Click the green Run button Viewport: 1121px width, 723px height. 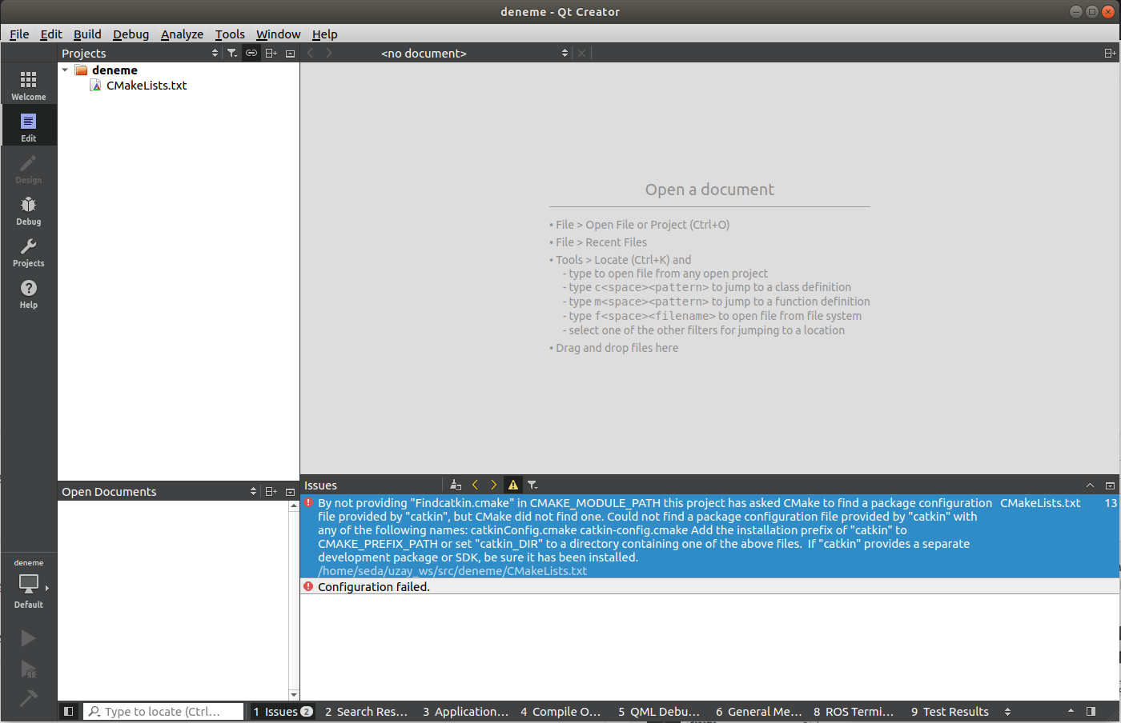[28, 638]
